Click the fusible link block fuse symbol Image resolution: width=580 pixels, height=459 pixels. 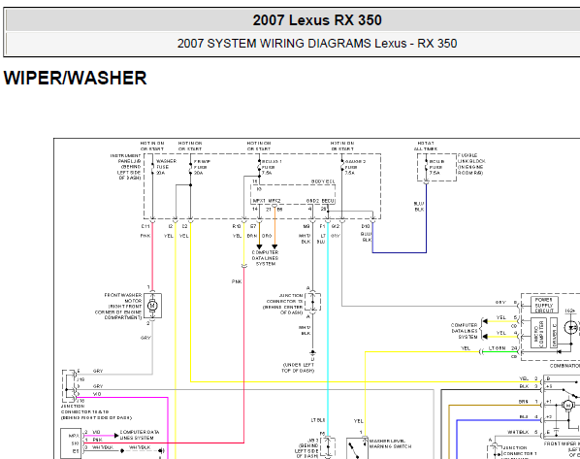point(426,167)
